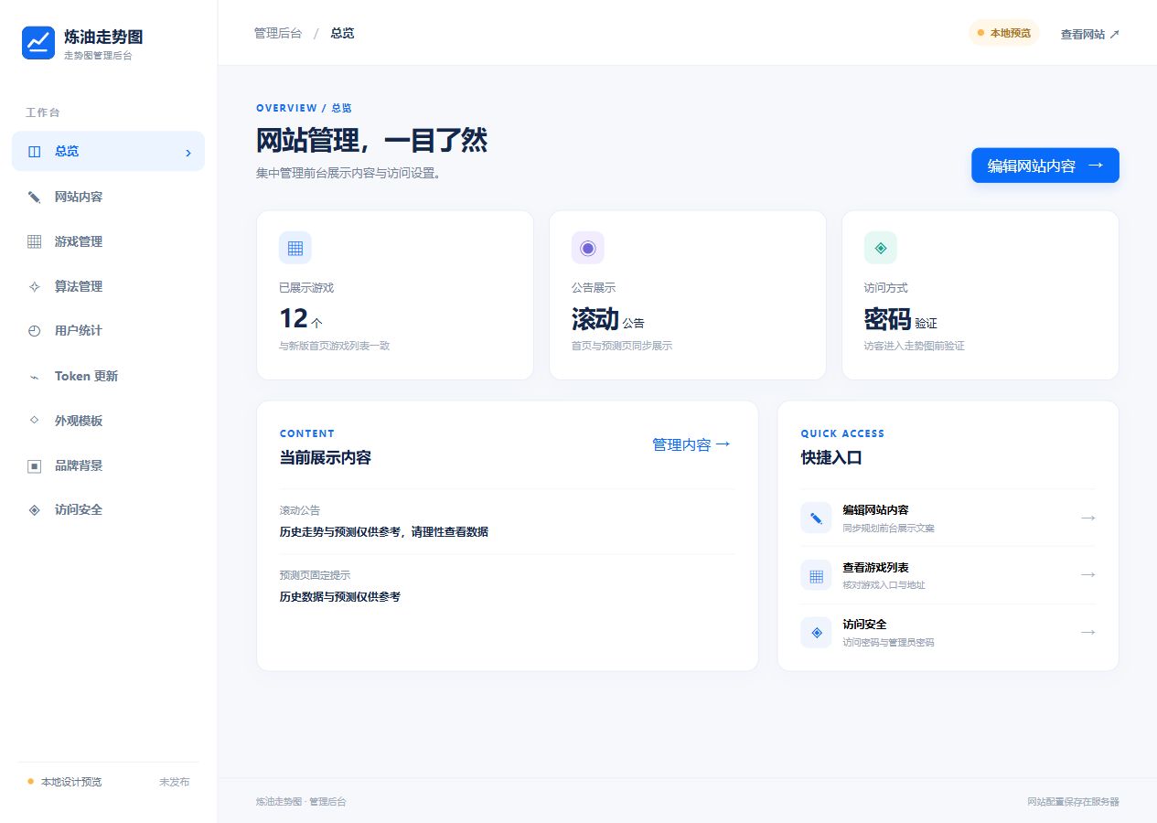Viewport: 1157px width, 823px height.
Task: Open 编辑网站内容 quick access entry
Action: pos(948,518)
